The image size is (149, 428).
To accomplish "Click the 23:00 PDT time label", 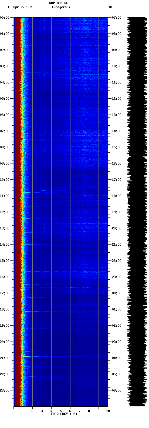I will tap(5, 390).
